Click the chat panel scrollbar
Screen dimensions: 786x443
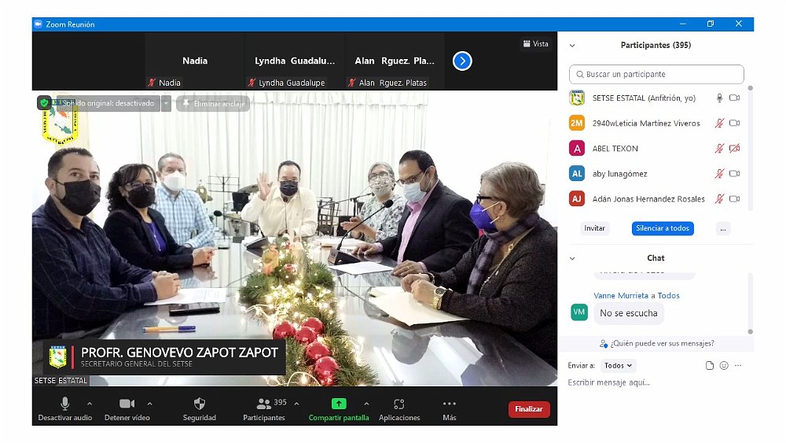tap(750, 303)
